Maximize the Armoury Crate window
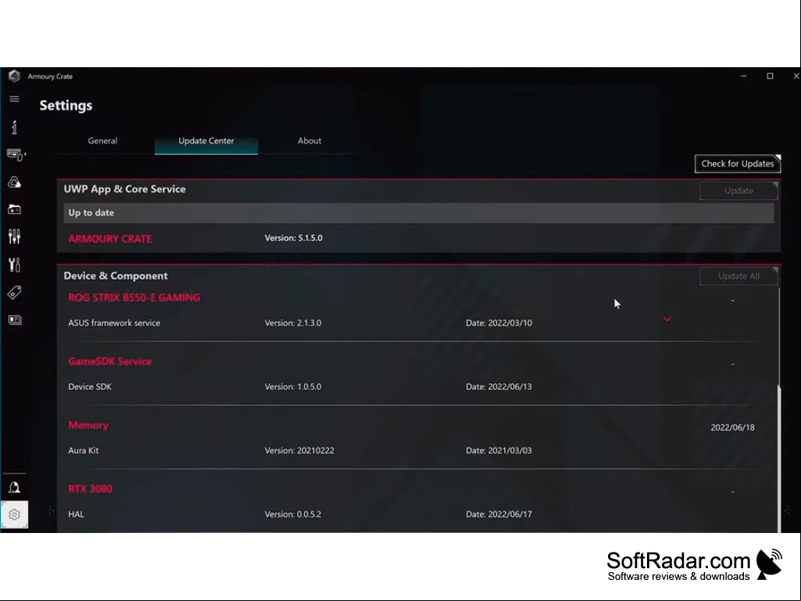The width and height of the screenshot is (801, 601). click(770, 76)
